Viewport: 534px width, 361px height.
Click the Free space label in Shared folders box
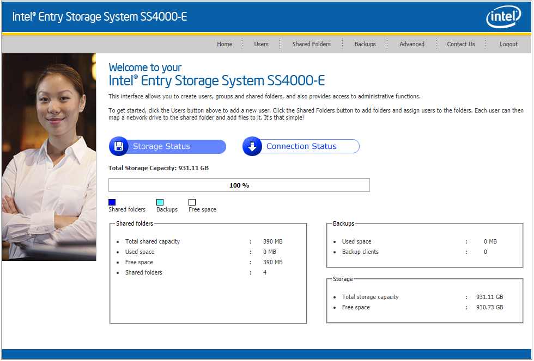point(139,262)
